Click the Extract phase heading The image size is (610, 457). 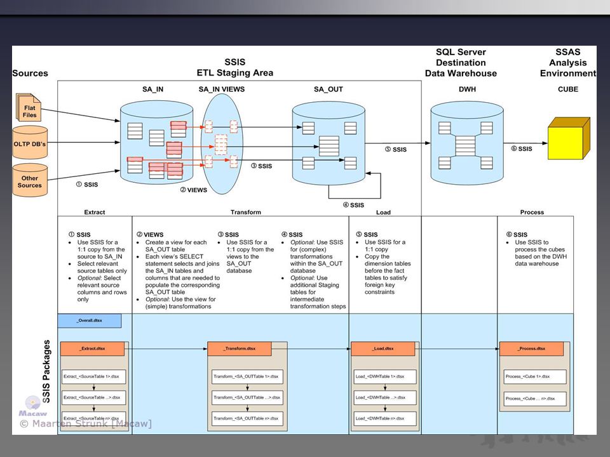(x=95, y=212)
